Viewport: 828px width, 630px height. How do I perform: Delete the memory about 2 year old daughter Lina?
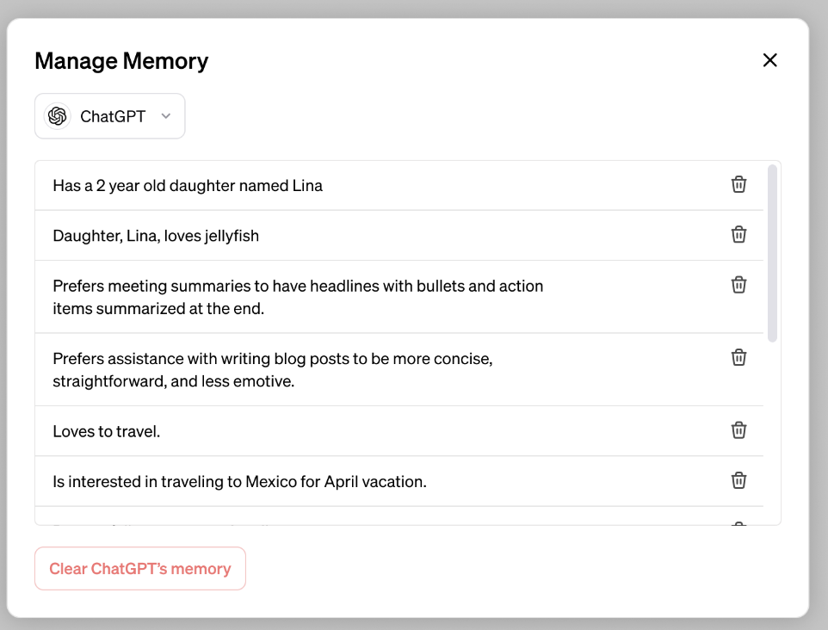pyautogui.click(x=738, y=184)
